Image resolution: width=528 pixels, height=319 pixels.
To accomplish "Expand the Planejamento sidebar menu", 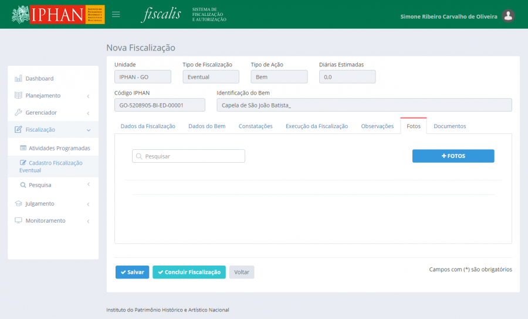I will (43, 96).
